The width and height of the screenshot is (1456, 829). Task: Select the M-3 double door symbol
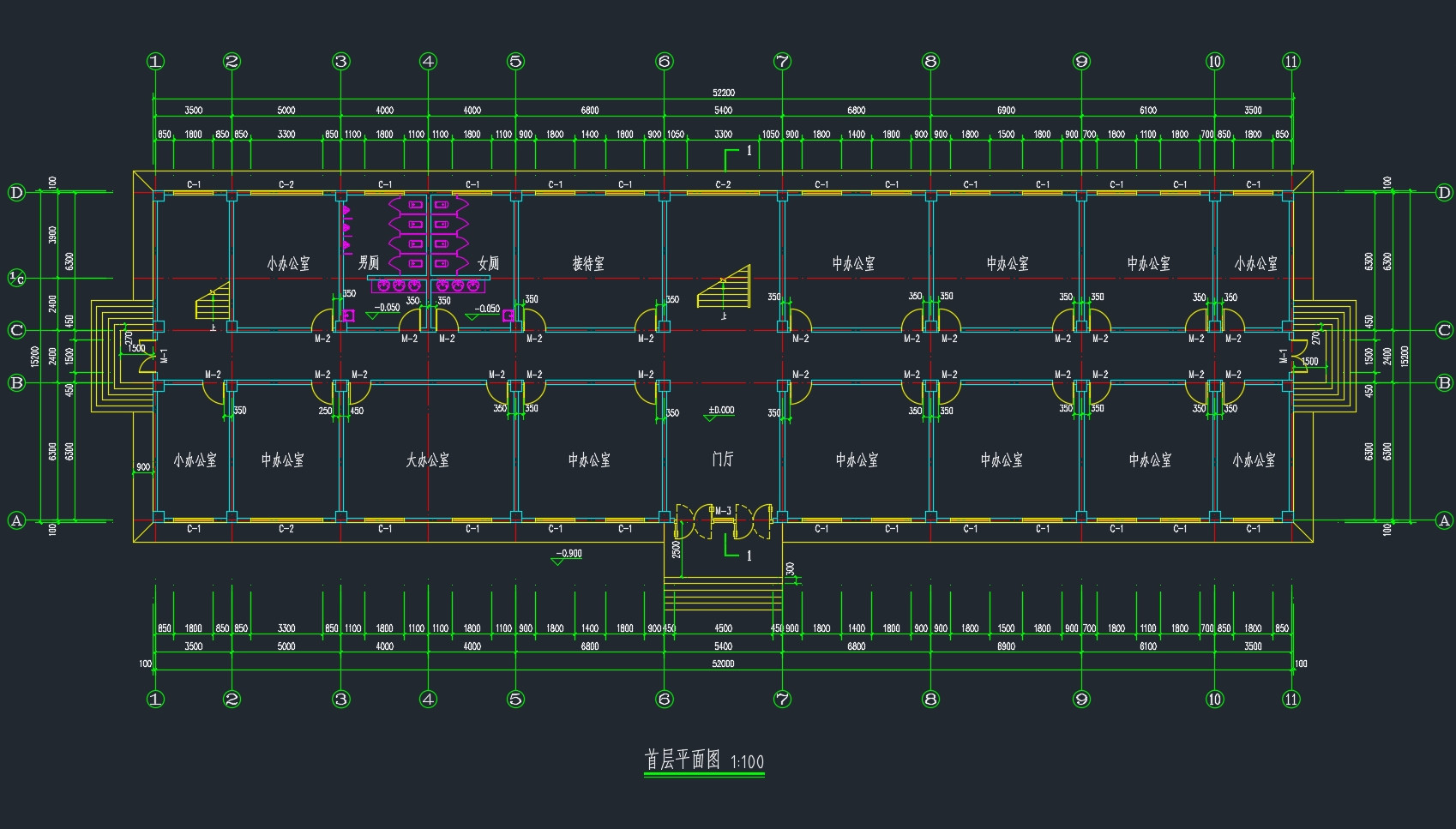point(724,521)
